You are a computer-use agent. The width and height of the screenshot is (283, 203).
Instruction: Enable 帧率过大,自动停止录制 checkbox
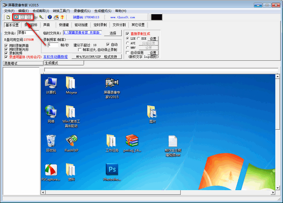[x=80, y=50]
